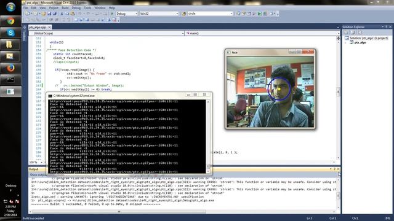Open the Edit menu
This screenshot has height=221, width=394.
point(34,8)
